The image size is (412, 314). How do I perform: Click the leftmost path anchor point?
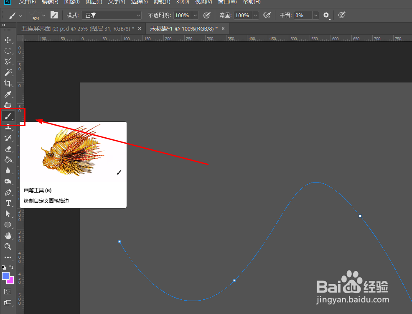click(x=120, y=241)
